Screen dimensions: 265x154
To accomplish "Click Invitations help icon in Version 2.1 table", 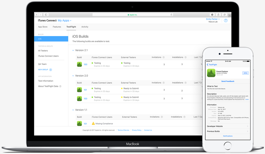I will [164, 57].
